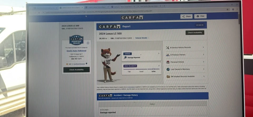Click the Good segment of reliability scale
This screenshot has height=117, width=253.
pos(141,69)
